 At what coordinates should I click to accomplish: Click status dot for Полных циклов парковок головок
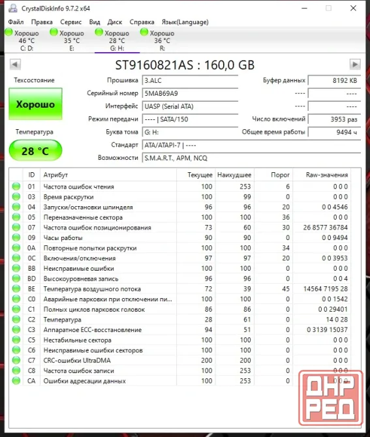pos(16,309)
